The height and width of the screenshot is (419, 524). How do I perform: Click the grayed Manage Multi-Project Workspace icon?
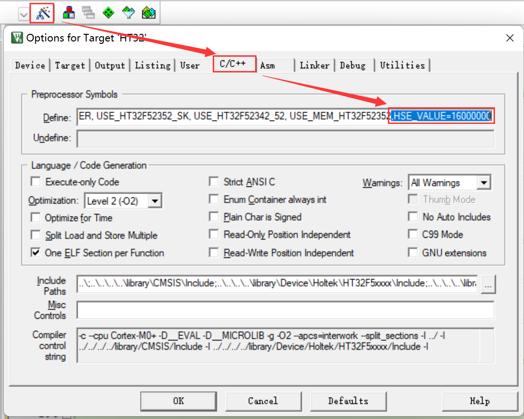click(88, 13)
